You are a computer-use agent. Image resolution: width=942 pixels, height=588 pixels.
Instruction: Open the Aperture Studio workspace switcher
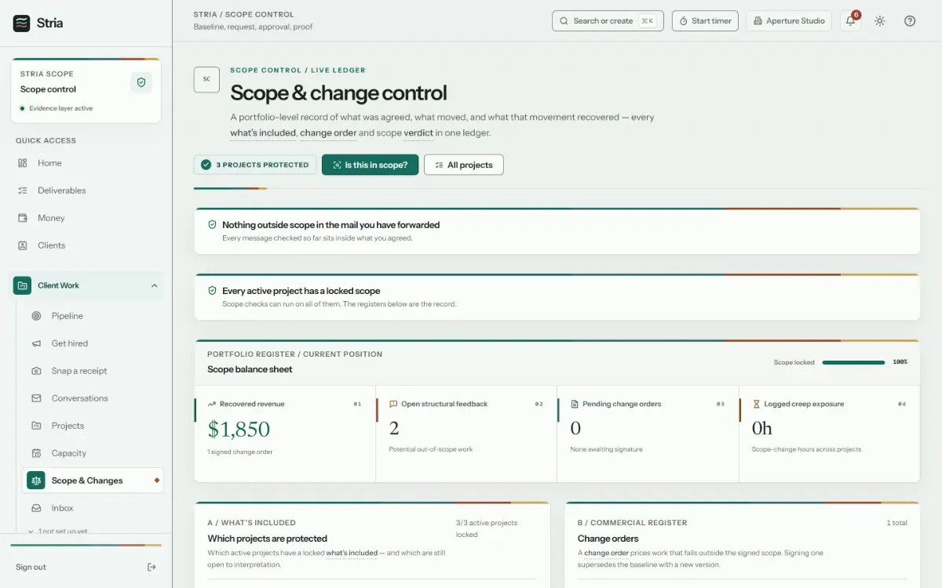point(789,21)
